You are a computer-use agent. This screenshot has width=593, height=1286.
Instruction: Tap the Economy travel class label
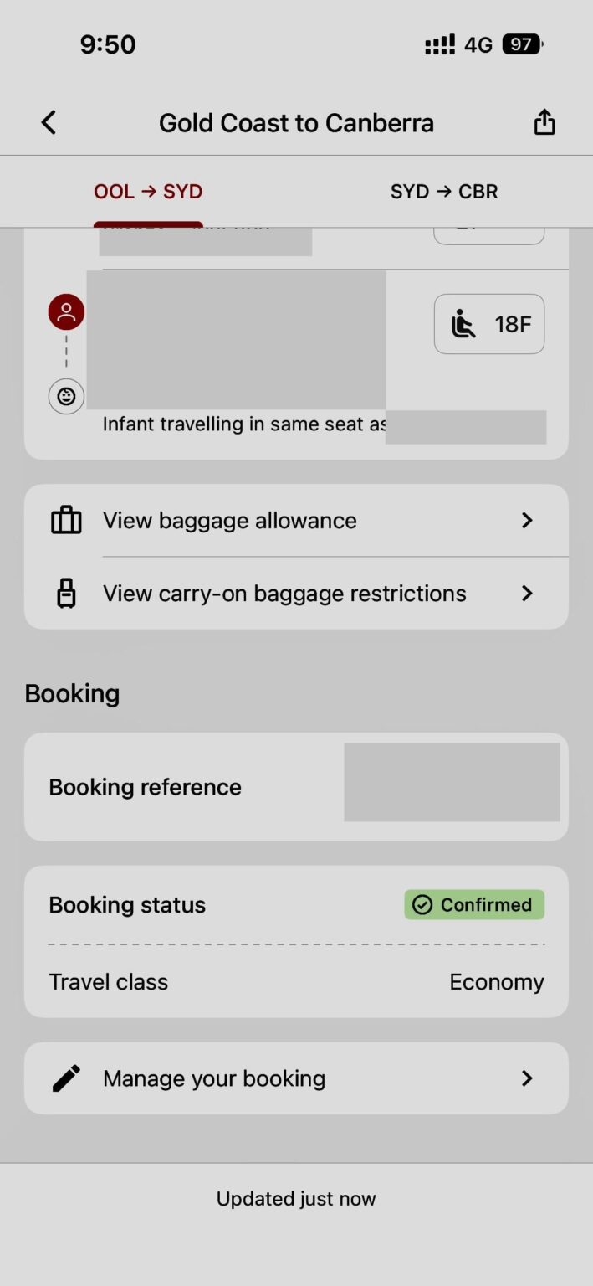[497, 981]
